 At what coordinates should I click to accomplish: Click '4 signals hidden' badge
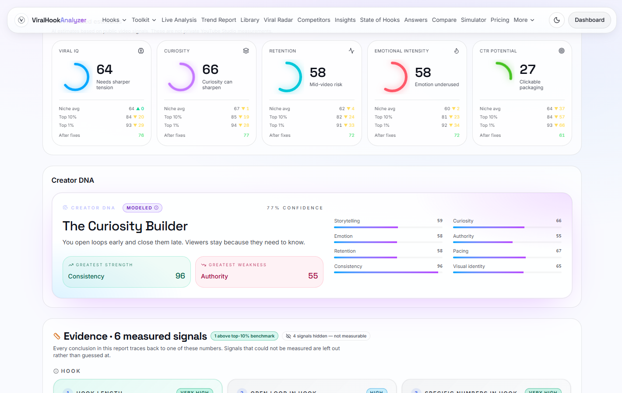[326, 336]
